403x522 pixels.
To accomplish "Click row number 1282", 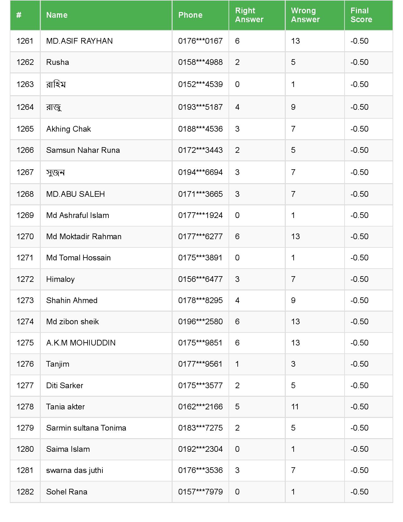I will [x=25, y=492].
